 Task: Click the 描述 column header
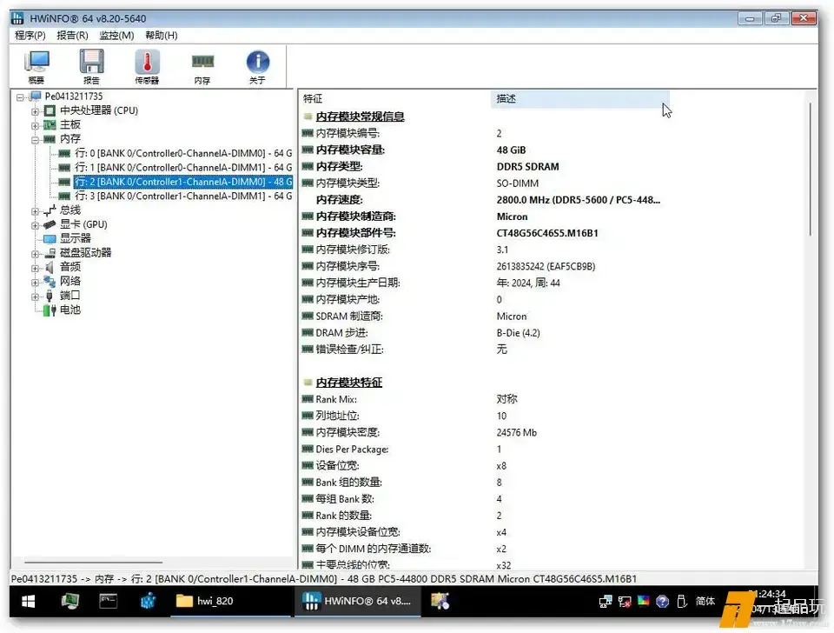point(579,98)
